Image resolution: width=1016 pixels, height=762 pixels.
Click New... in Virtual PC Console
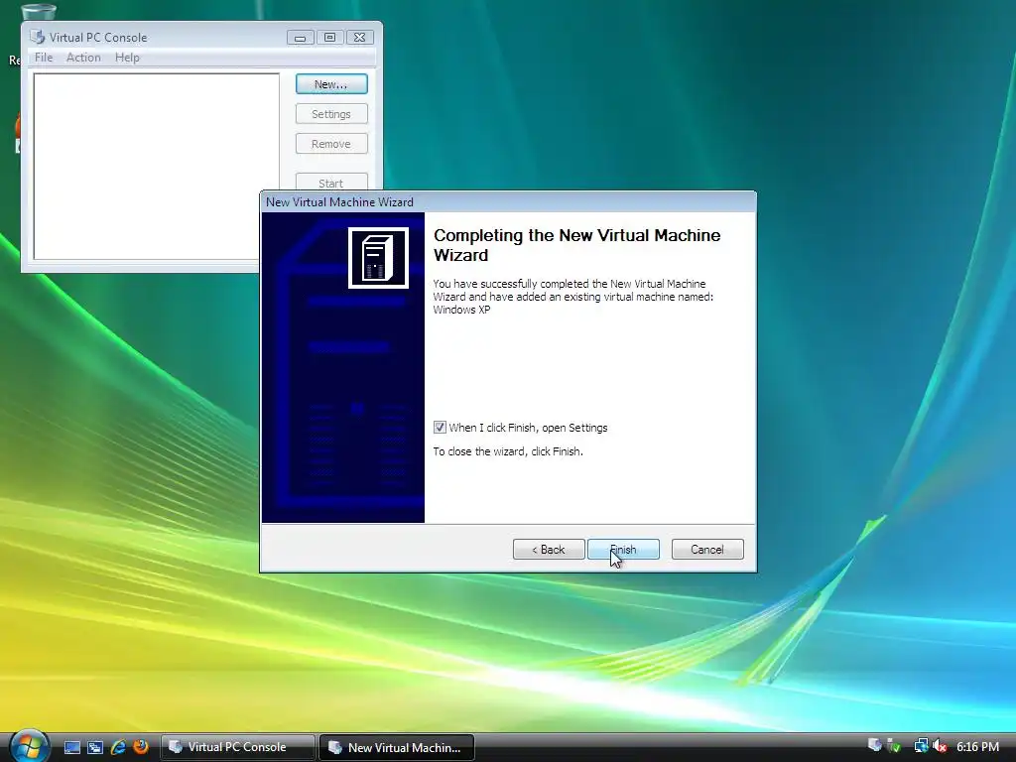(x=331, y=84)
